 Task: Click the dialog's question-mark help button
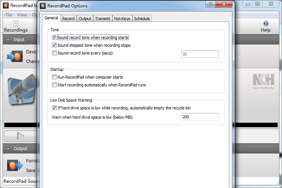210,4
